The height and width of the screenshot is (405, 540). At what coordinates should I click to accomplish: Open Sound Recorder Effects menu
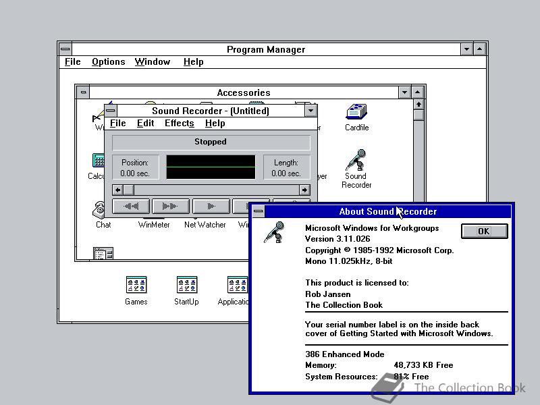coord(179,124)
